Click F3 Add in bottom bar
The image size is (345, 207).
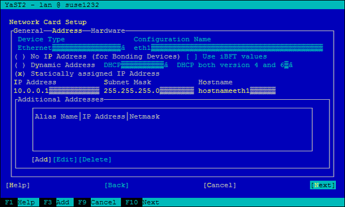[x=56, y=202]
